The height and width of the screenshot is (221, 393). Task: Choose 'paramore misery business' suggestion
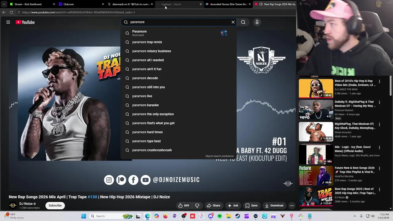coord(178,51)
